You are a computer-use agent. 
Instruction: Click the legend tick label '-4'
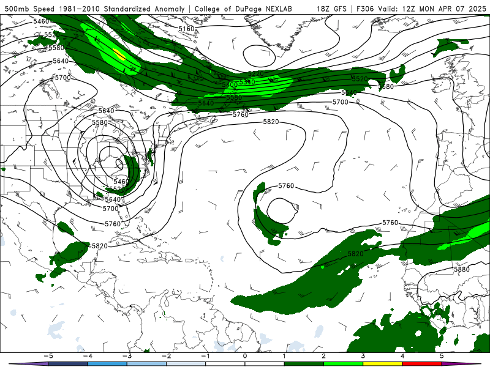click(88, 356)
